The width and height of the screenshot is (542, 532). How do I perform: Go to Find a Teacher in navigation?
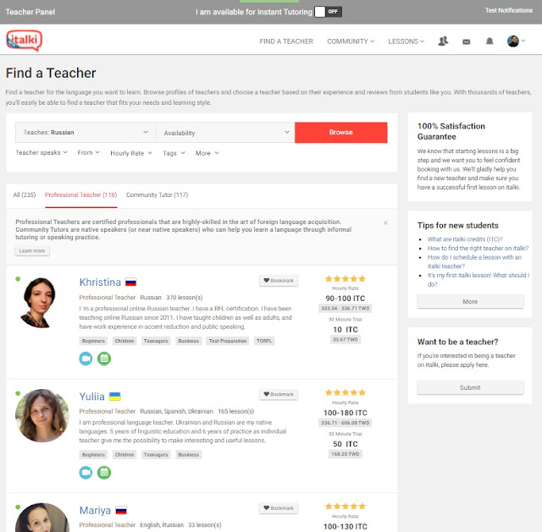point(286,41)
